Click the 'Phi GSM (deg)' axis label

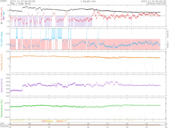pyautogui.click(x=2, y=39)
